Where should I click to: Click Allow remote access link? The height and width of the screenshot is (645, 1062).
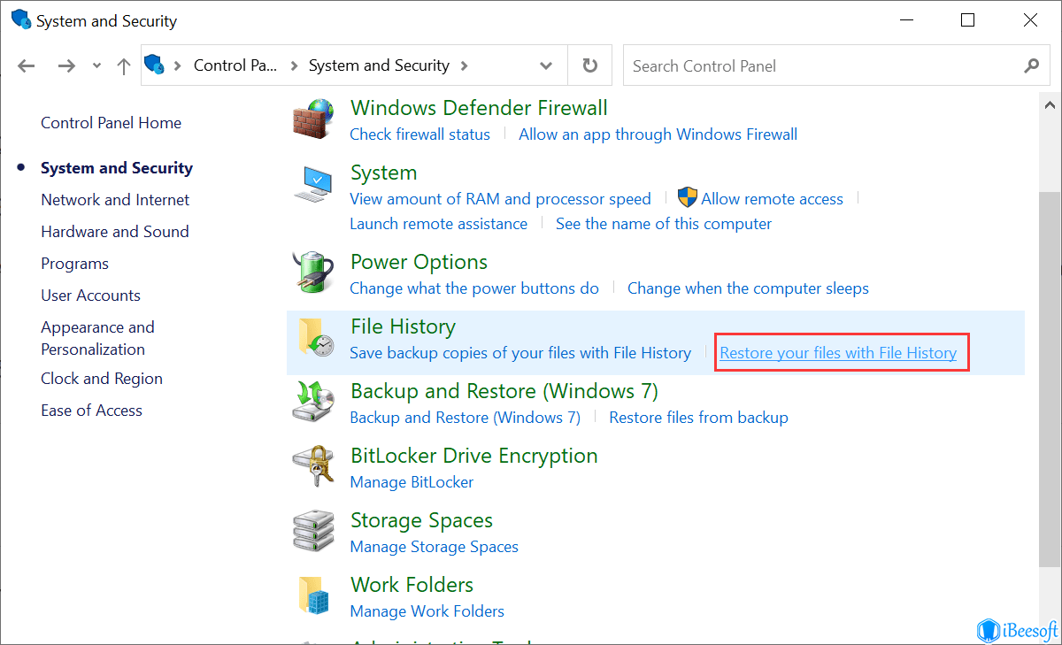(x=772, y=199)
